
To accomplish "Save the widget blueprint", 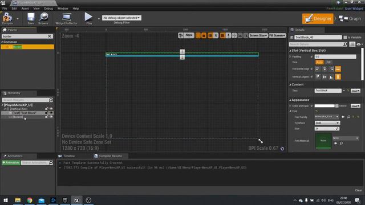I will [x=31, y=19].
